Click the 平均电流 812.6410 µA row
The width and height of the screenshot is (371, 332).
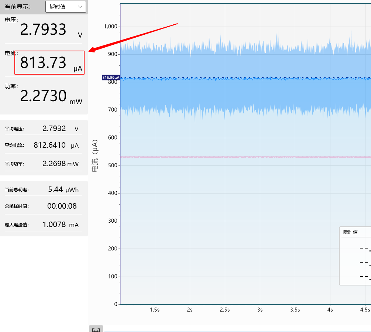[44, 146]
